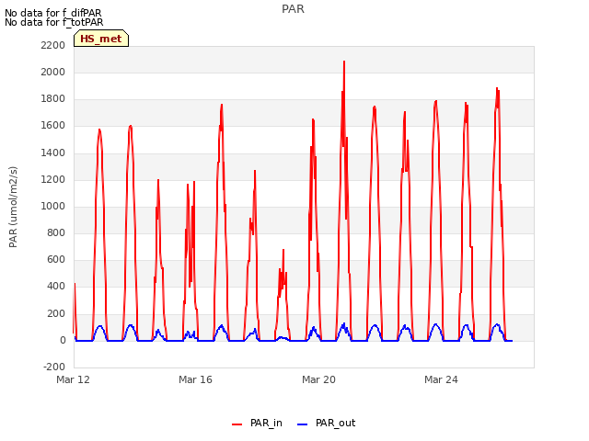589x441 pixels.
Task: Toggle the PAR_out legend entry
Action: pos(326,424)
